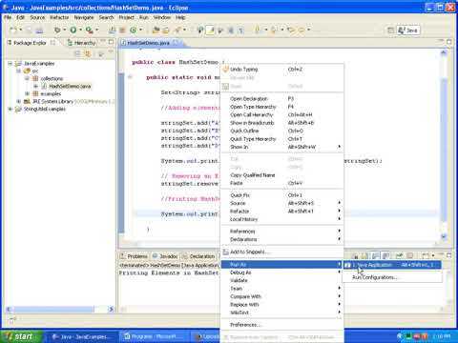Expand the JRE System Library node
Image resolution: width=458 pixels, height=343 pixels.
[x=19, y=101]
